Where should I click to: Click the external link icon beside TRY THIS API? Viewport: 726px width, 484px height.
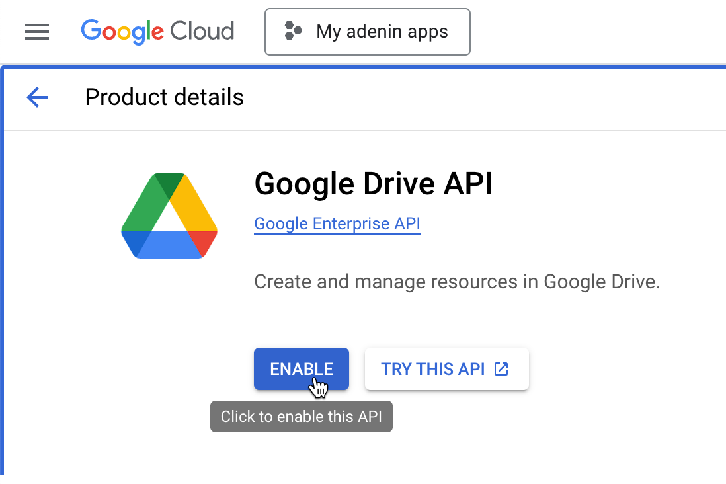coord(502,369)
